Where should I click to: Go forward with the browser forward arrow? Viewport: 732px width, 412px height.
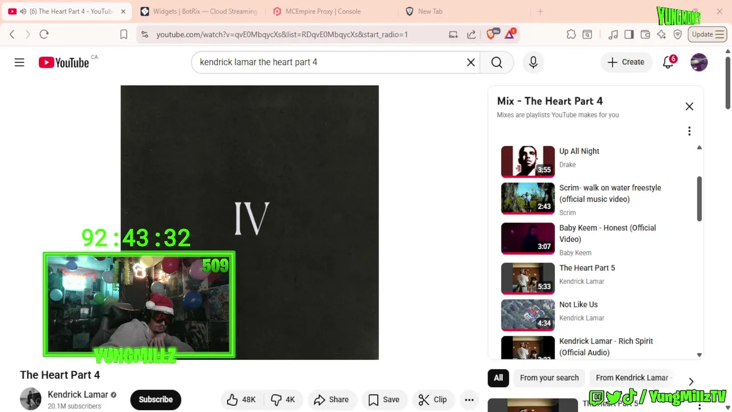point(27,34)
